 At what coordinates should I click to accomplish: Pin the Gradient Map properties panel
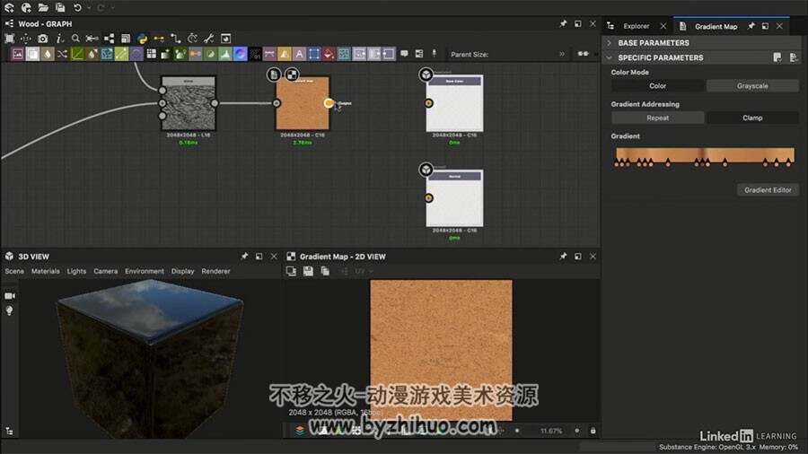[x=751, y=26]
